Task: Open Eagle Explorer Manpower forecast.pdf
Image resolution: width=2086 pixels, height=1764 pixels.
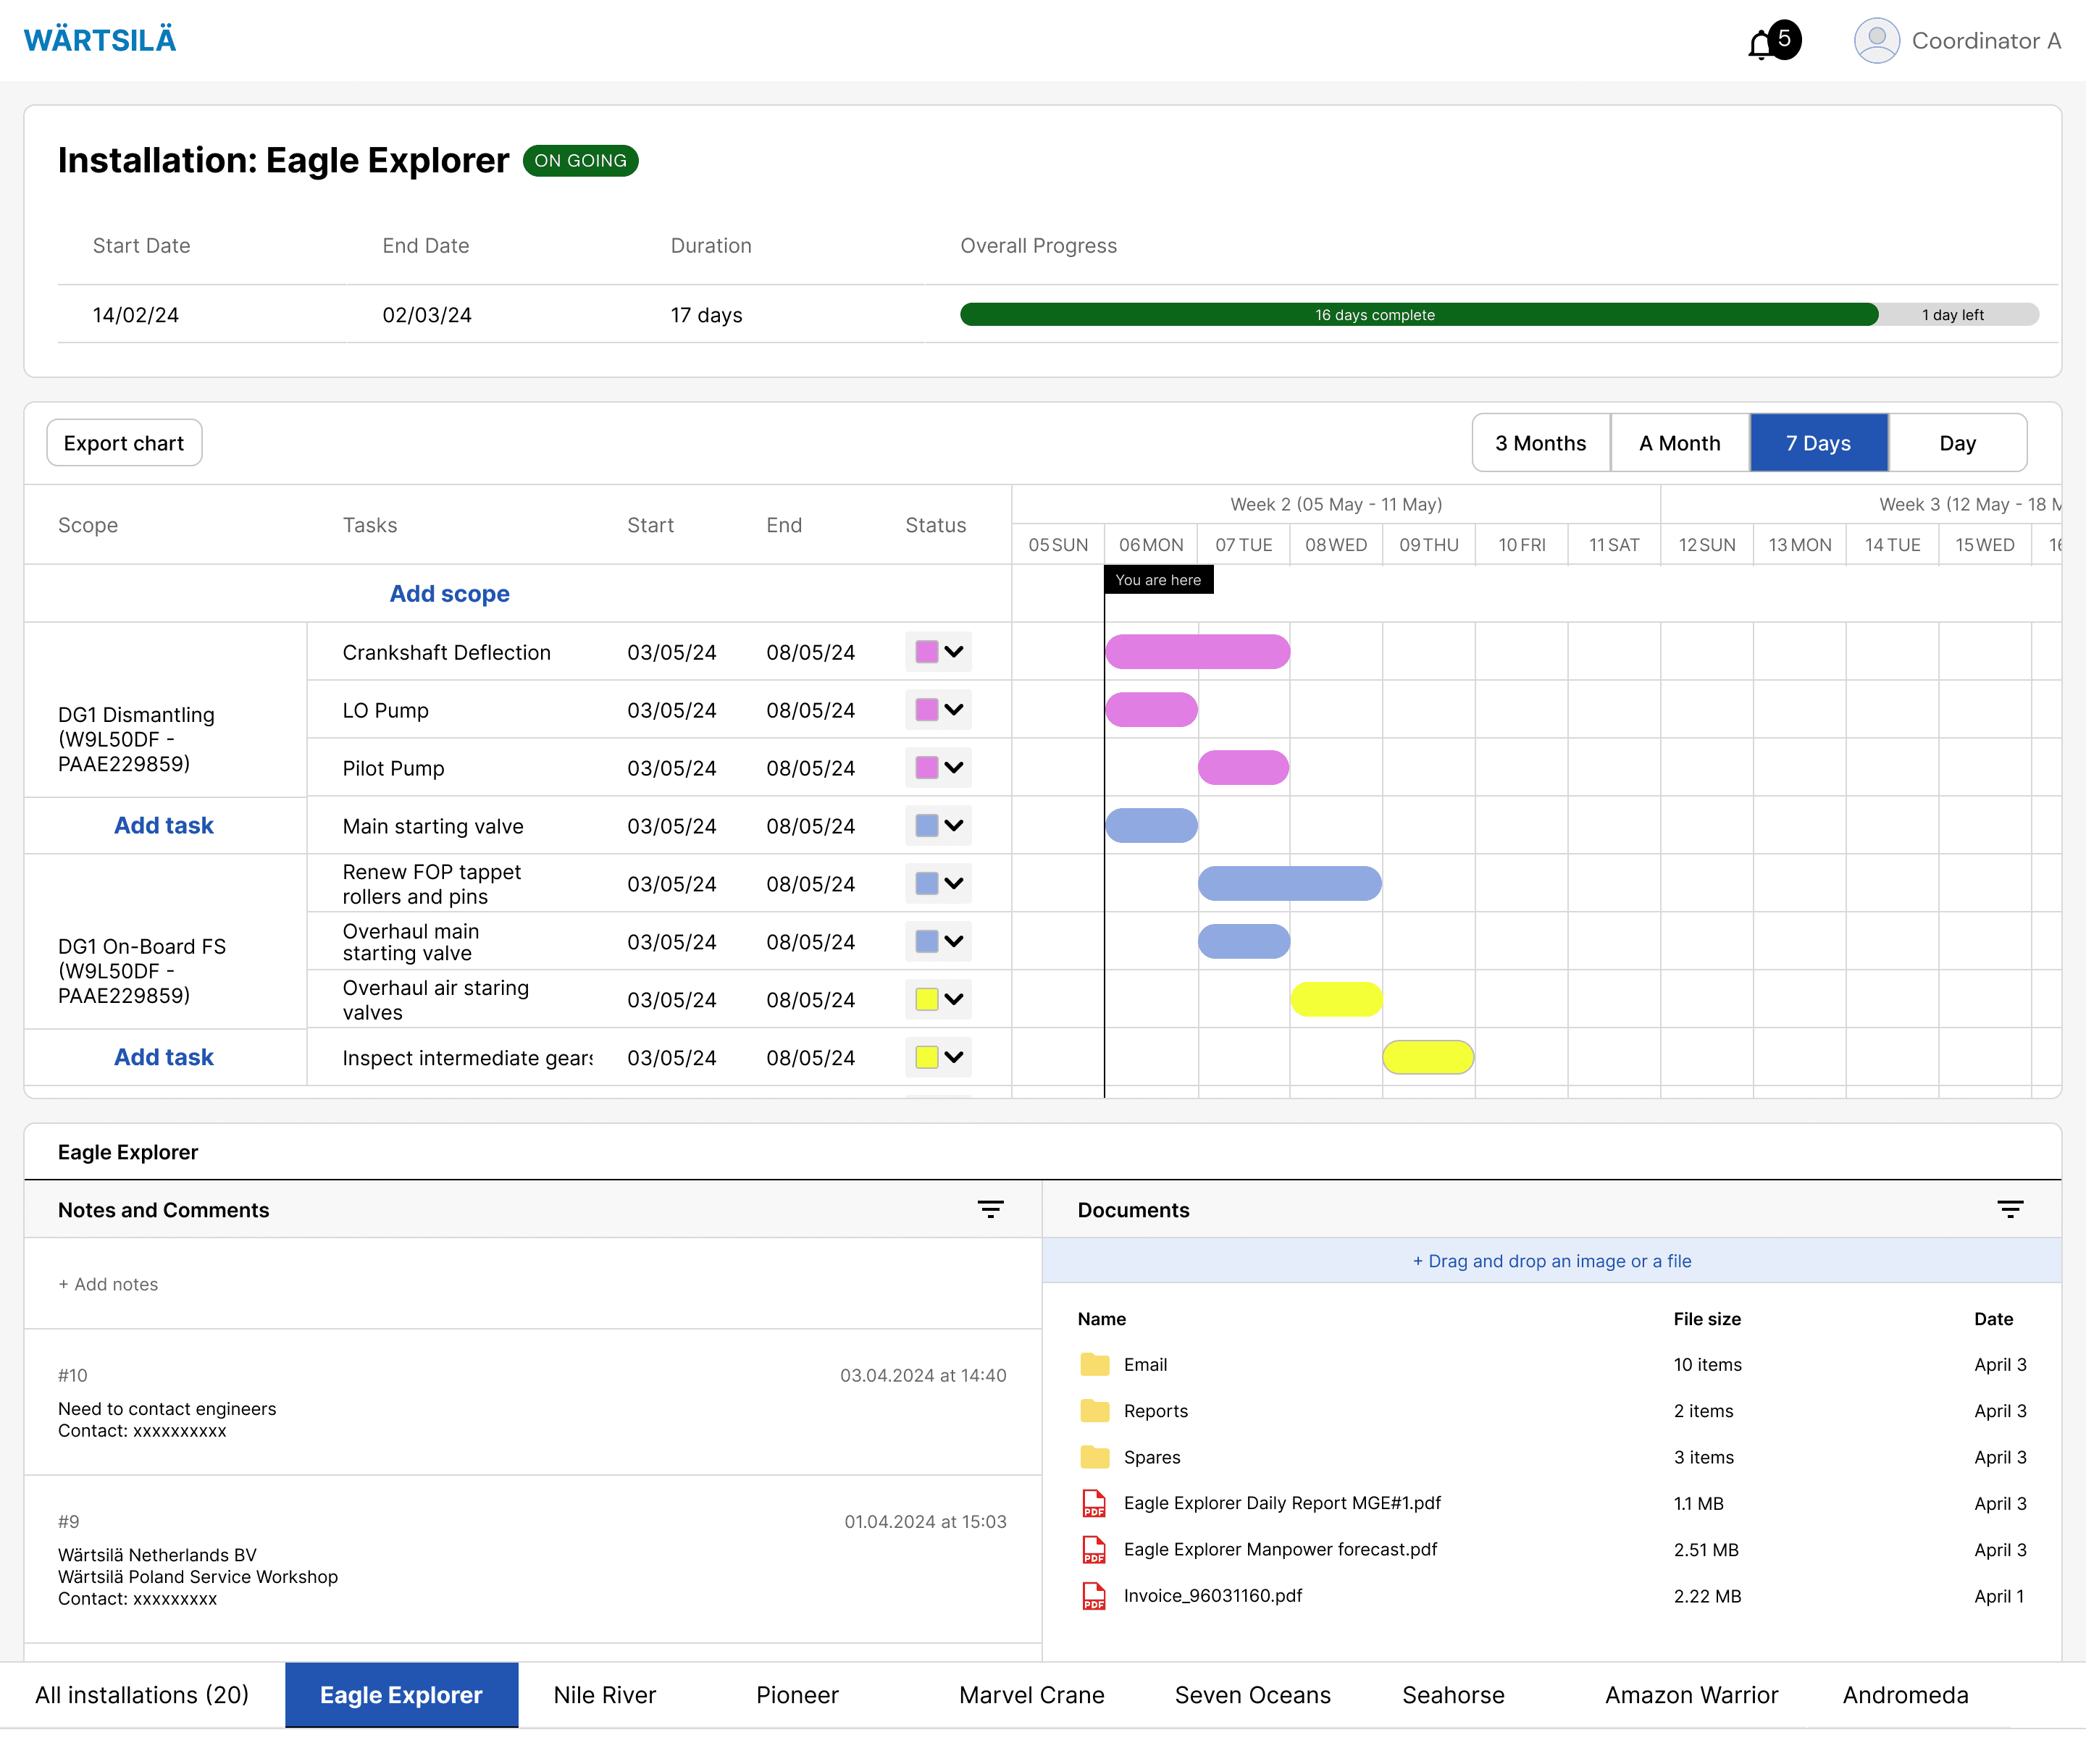Action: 1280,1549
